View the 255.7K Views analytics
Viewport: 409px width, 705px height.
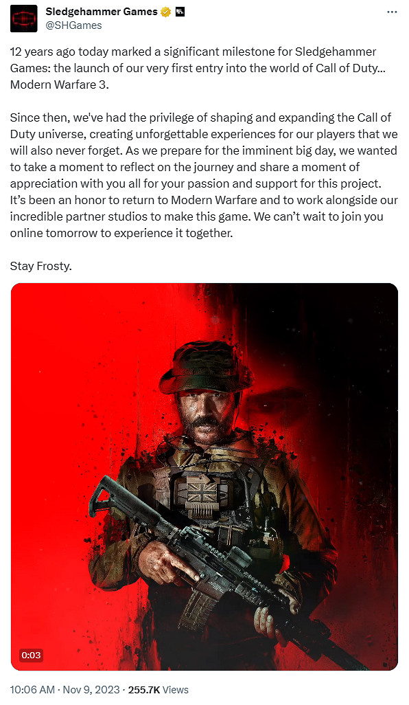pos(158,690)
